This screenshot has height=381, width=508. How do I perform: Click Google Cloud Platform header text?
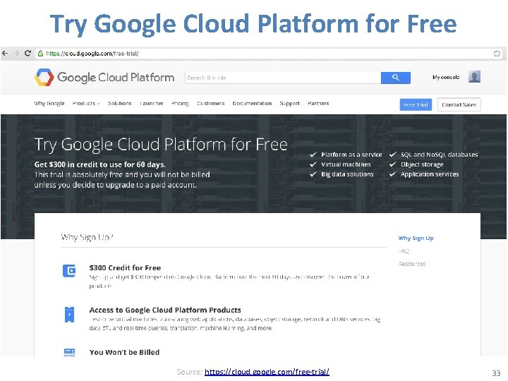tap(116, 78)
